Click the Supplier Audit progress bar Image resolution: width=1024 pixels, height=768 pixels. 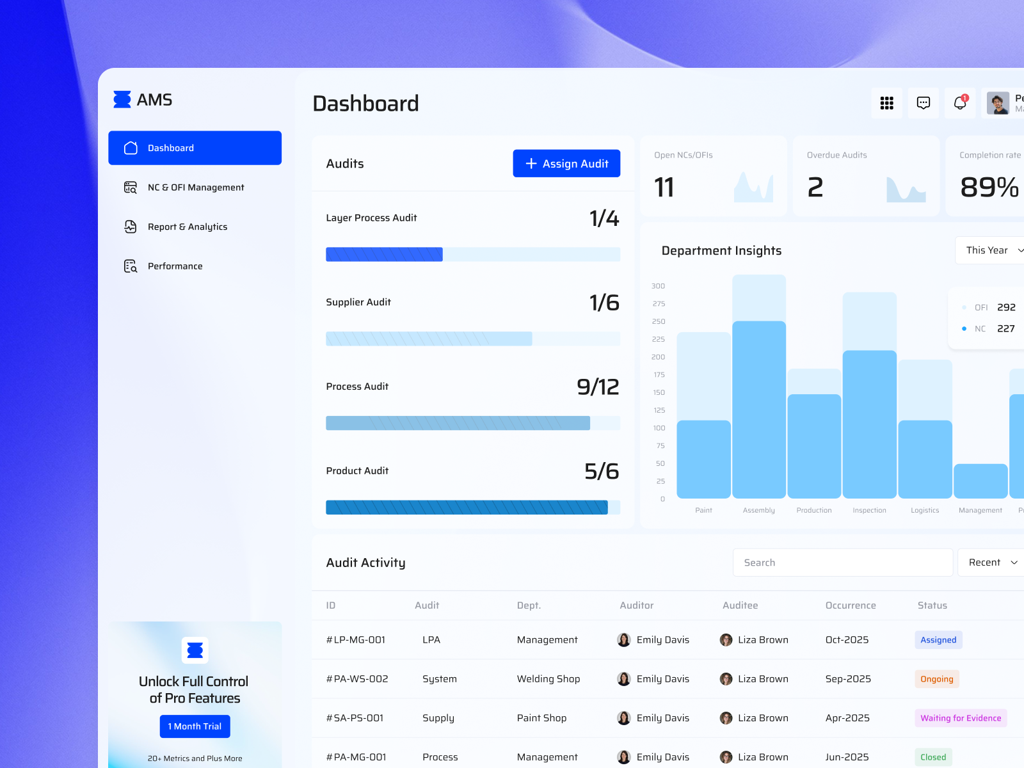point(473,339)
